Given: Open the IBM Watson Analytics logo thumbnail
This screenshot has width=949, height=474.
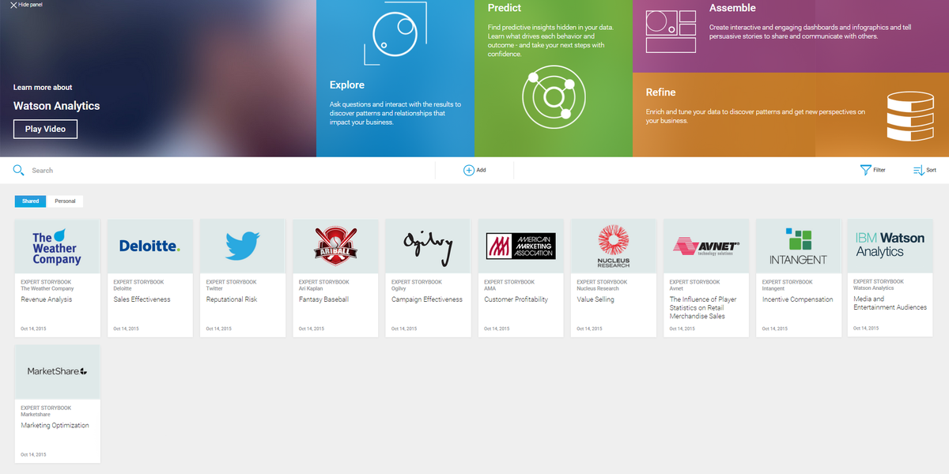Looking at the screenshot, I should 890,246.
